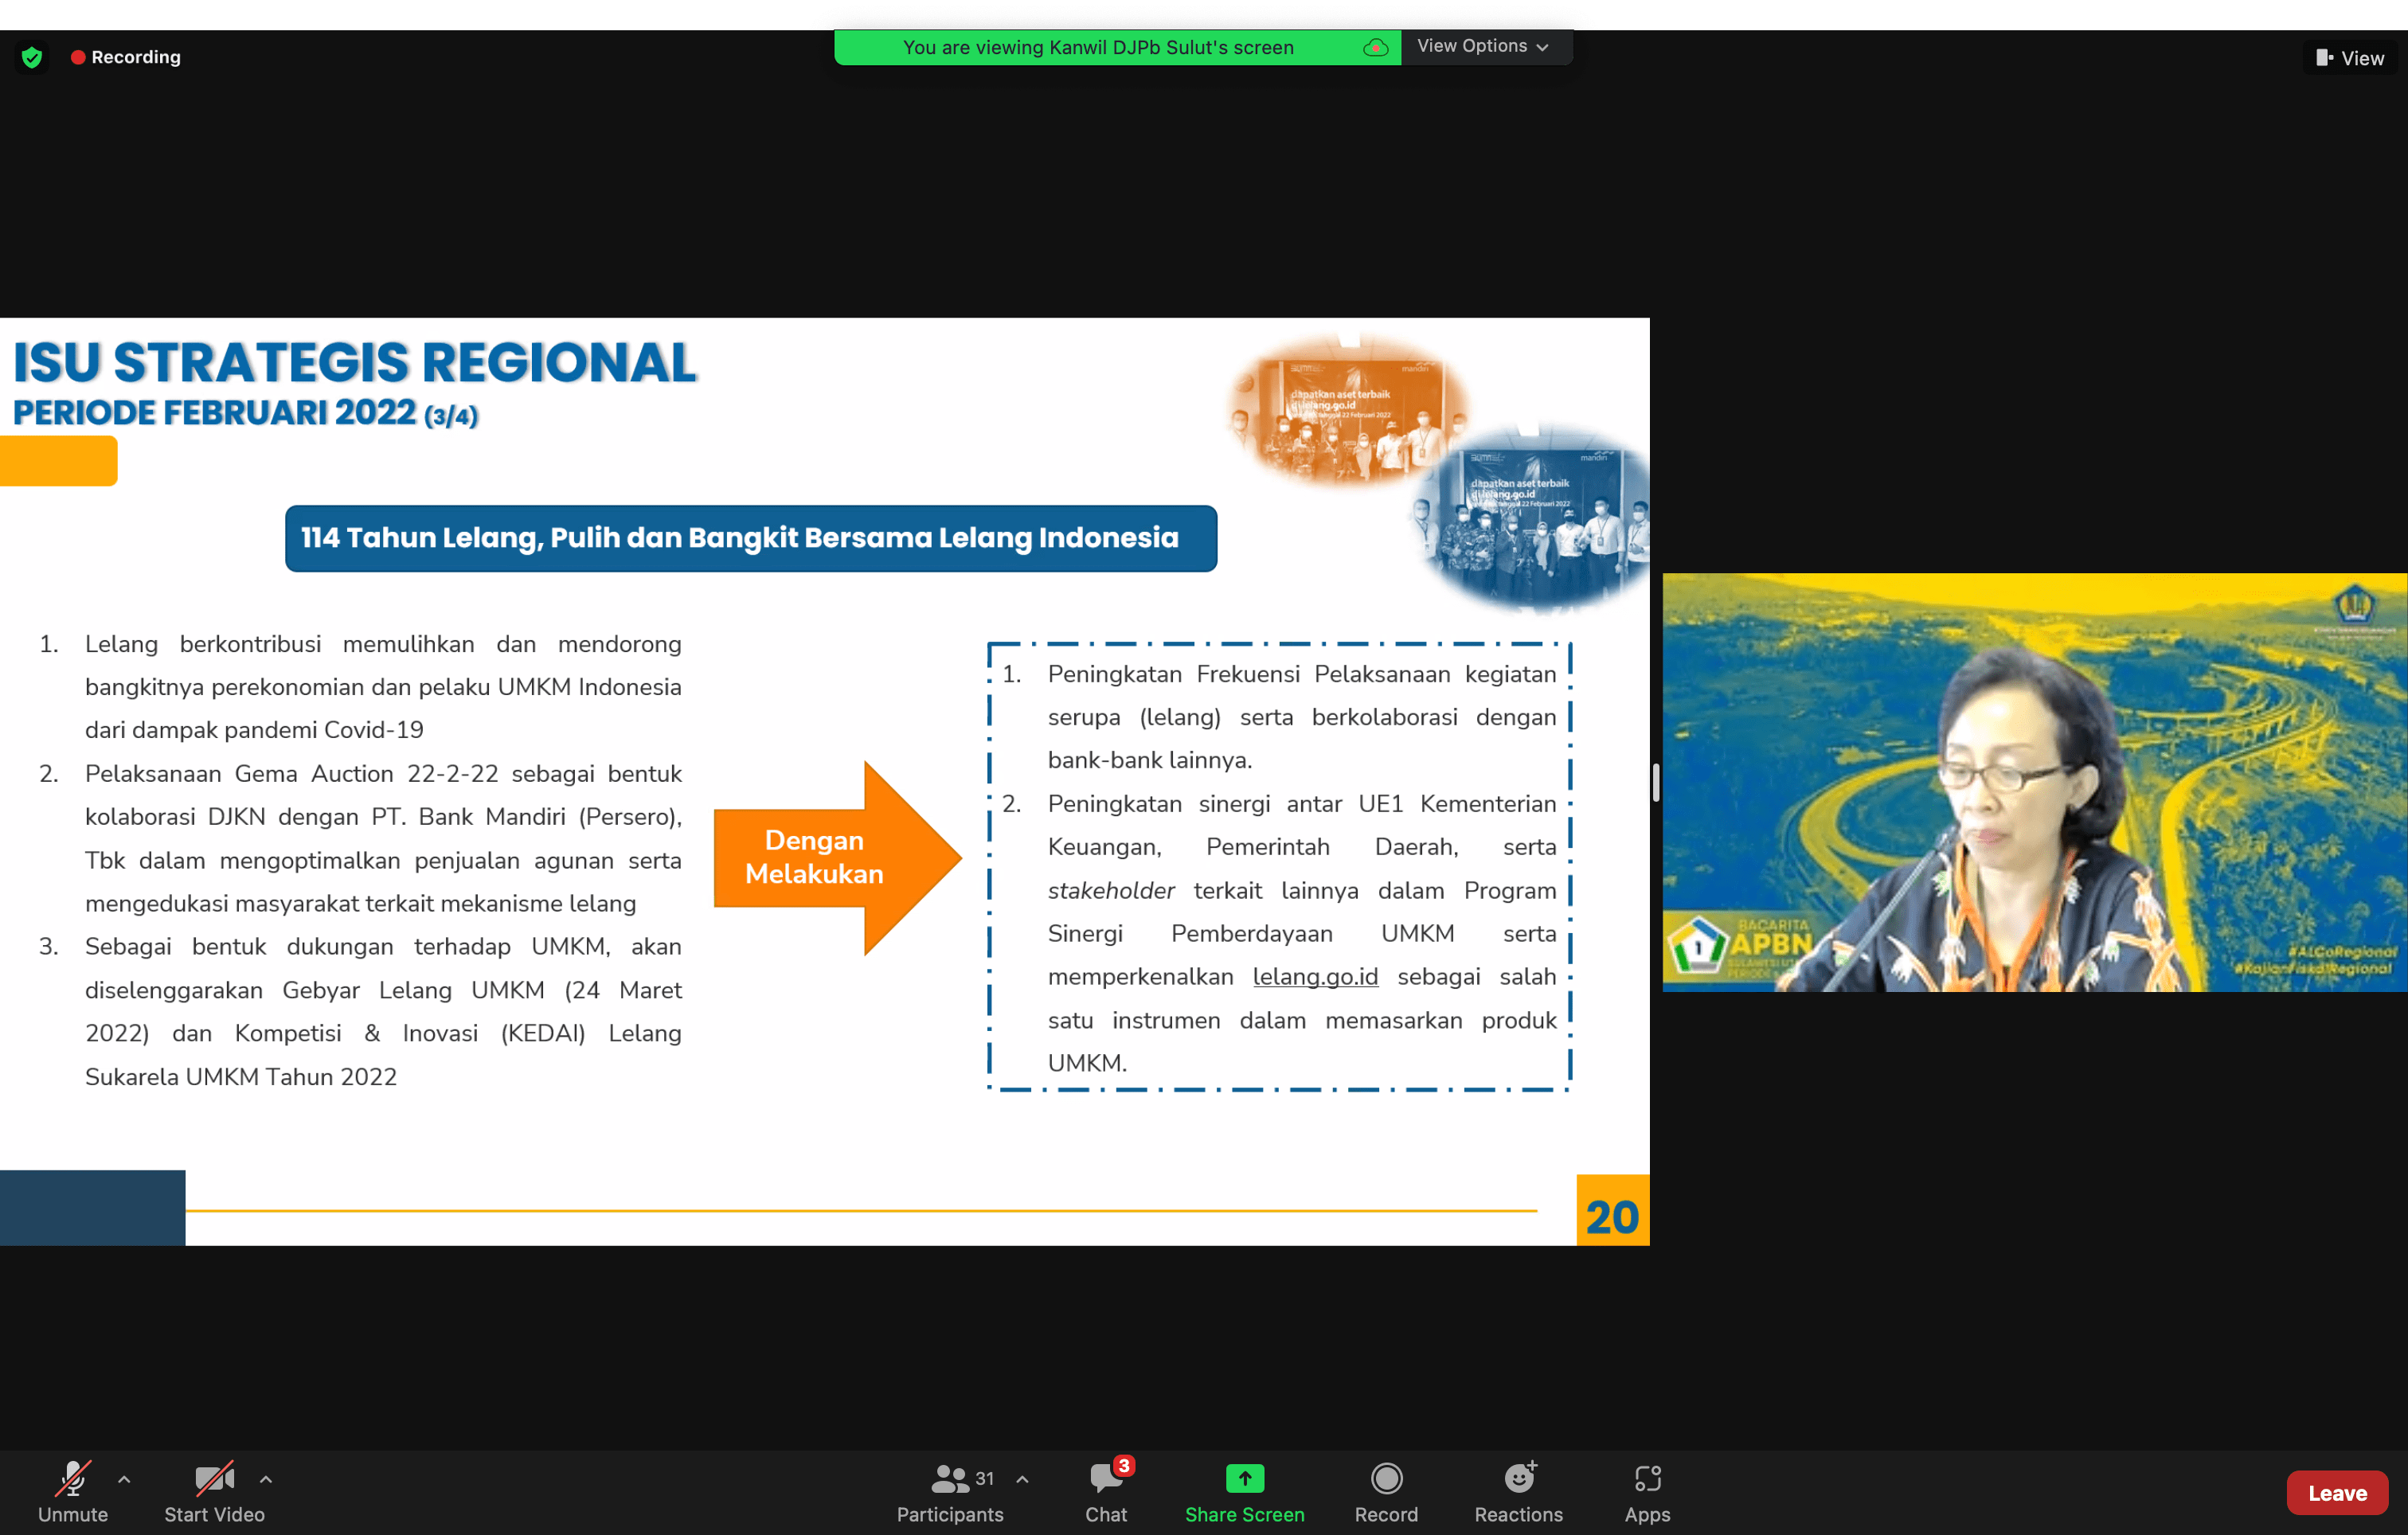Open the View Options dropdown
The height and width of the screenshot is (1535, 2408).
(1483, 46)
